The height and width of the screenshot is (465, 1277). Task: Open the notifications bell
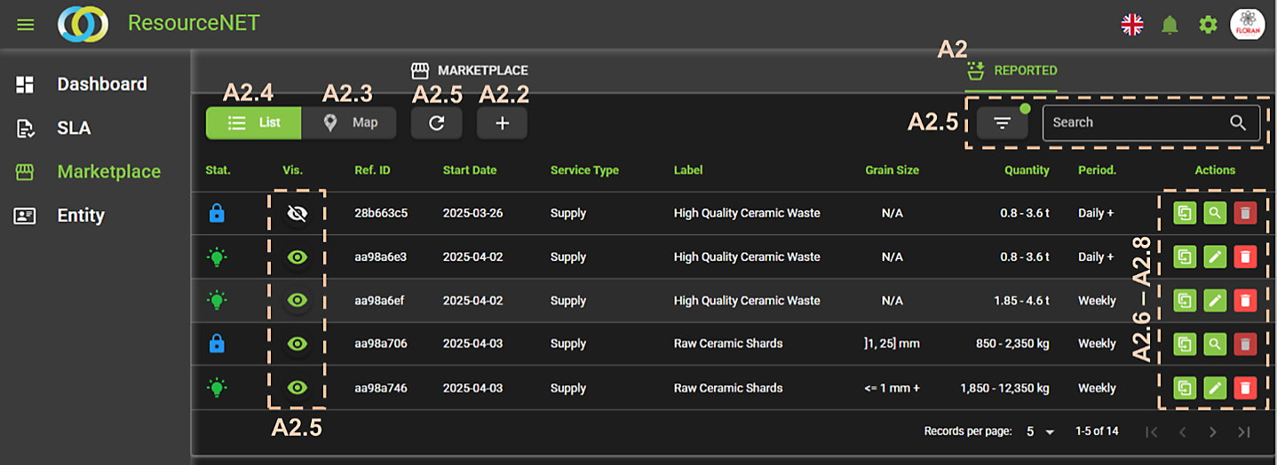[x=1170, y=25]
